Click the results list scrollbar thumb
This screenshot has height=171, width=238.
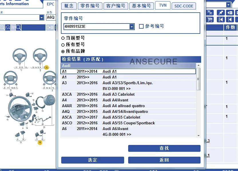pyautogui.click(x=199, y=79)
